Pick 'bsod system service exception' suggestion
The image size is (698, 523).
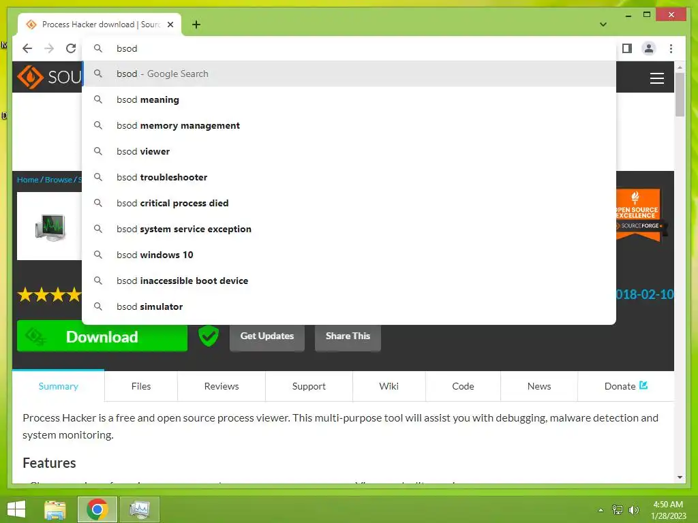point(349,229)
